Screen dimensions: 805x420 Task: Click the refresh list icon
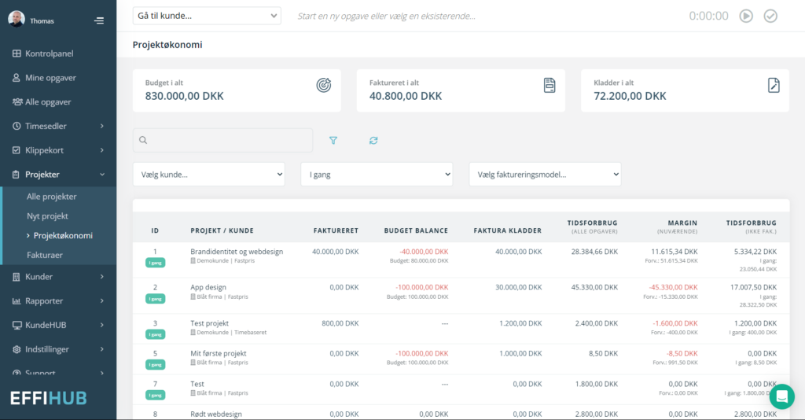pos(373,141)
